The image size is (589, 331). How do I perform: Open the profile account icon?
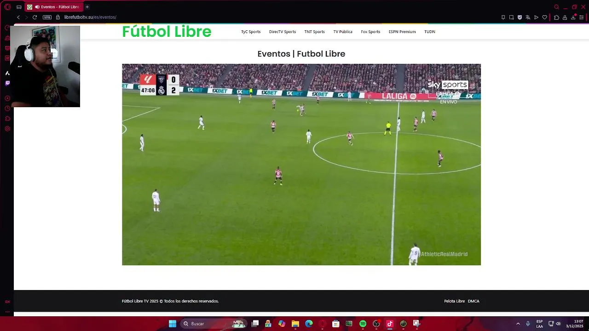coord(565,17)
